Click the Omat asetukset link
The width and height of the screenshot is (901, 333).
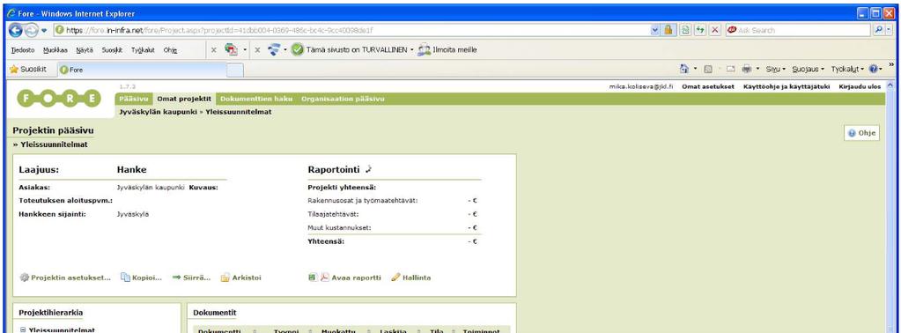(708, 87)
